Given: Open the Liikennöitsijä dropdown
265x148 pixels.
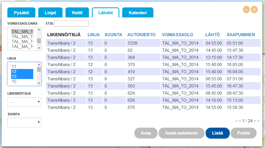Looking at the screenshot, I should [24, 102].
